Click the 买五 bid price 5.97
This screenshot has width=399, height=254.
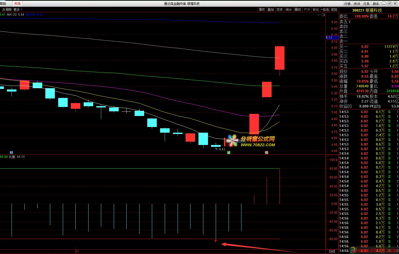(365, 66)
